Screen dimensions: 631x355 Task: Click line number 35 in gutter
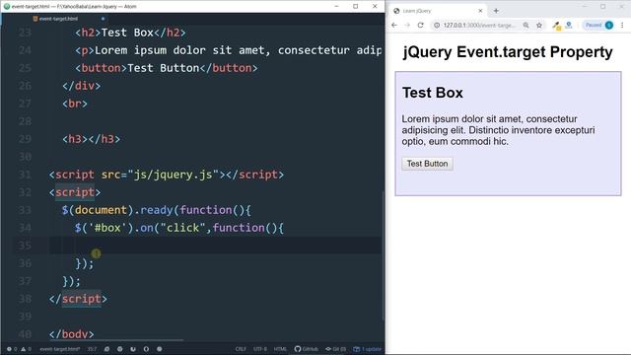point(25,246)
